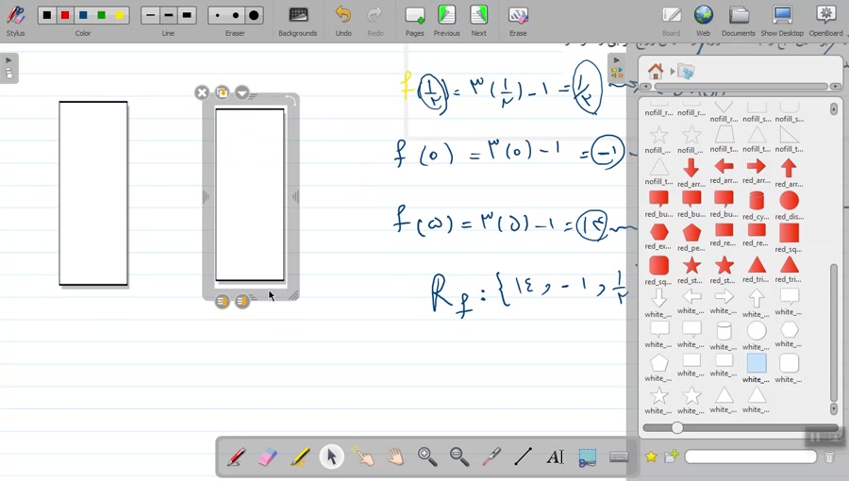Viewport: 849px width, 481px height.
Task: Duplicate the selected rectangle
Action: pyautogui.click(x=222, y=92)
